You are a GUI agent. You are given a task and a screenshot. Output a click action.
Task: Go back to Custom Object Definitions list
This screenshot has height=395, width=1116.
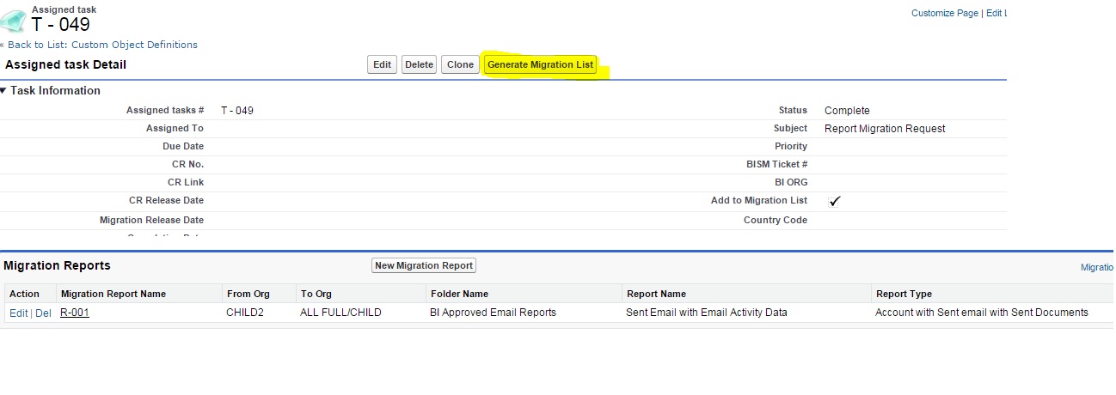(102, 45)
